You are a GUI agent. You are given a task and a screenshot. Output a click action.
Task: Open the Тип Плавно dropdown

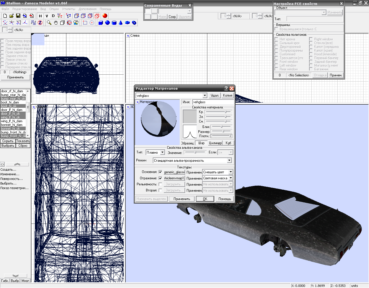click(x=162, y=153)
